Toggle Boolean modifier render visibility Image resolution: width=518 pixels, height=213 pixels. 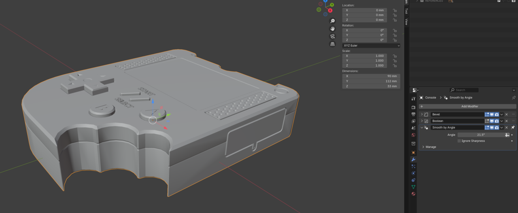coord(497,121)
